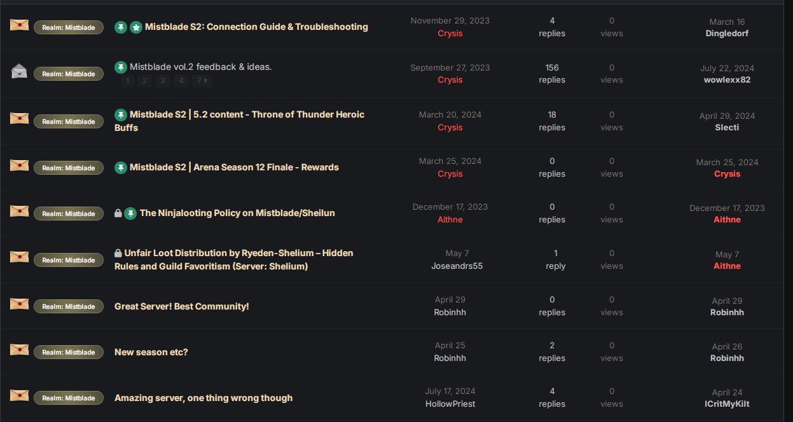The height and width of the screenshot is (422, 793).
Task: Click the lock icon on Unfair Loot Distribution thread
Action: point(118,253)
